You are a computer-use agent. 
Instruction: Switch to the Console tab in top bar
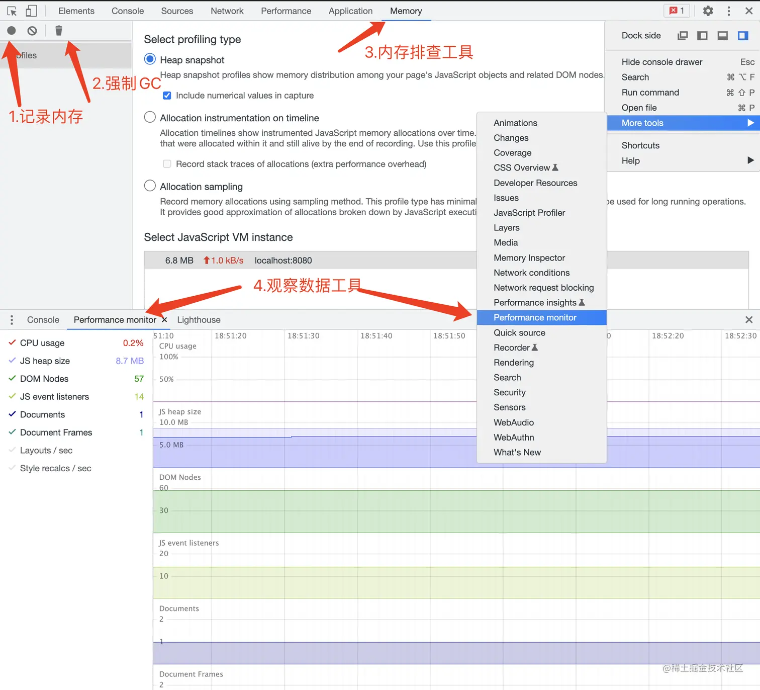click(x=128, y=11)
